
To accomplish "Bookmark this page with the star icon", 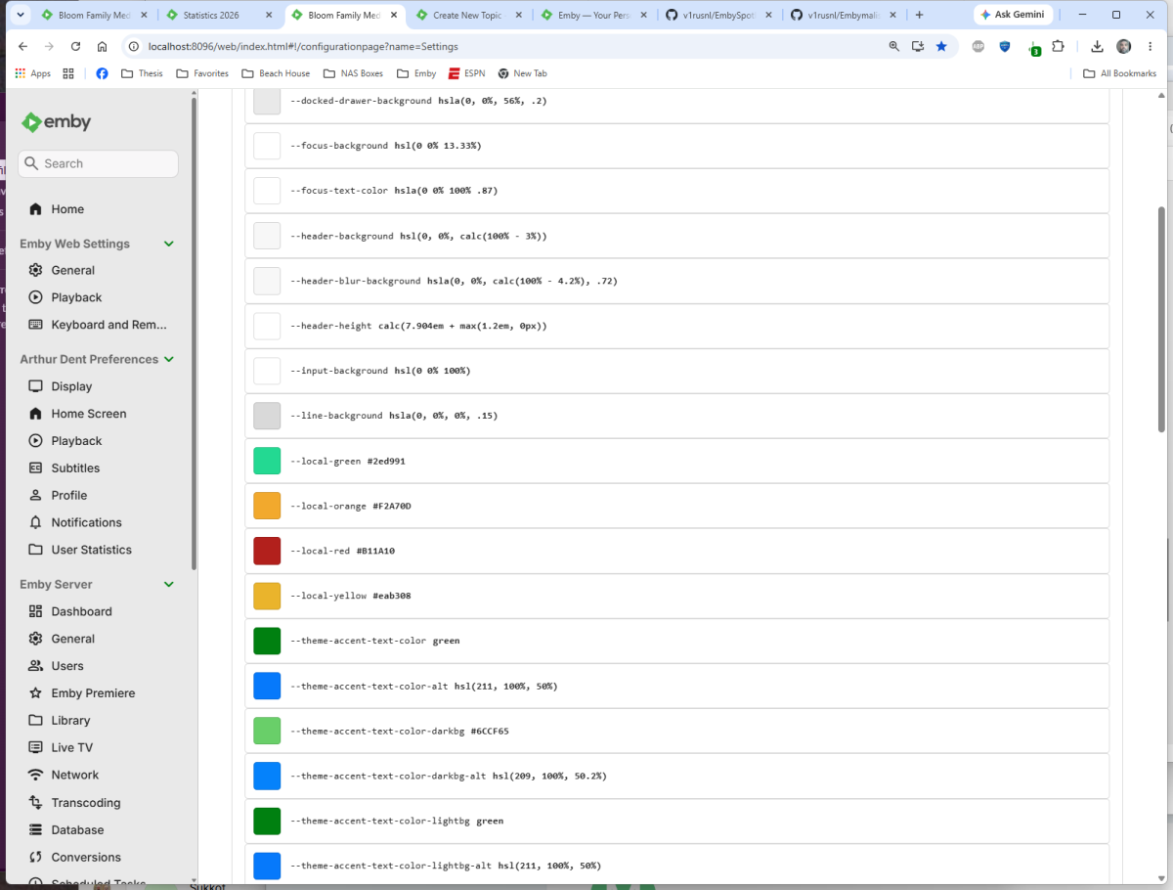I will pyautogui.click(x=941, y=46).
